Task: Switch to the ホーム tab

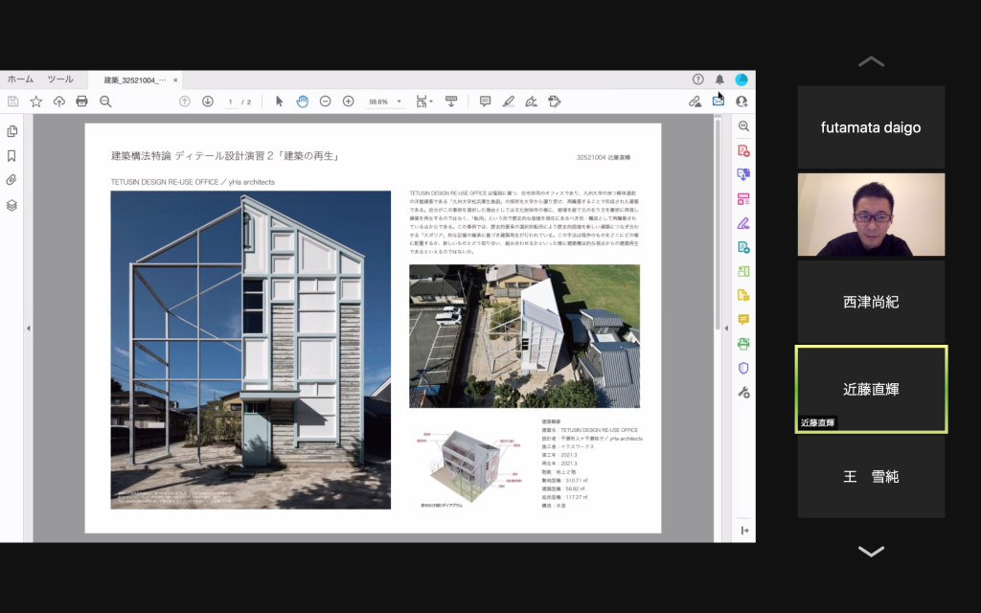Action: pos(20,79)
